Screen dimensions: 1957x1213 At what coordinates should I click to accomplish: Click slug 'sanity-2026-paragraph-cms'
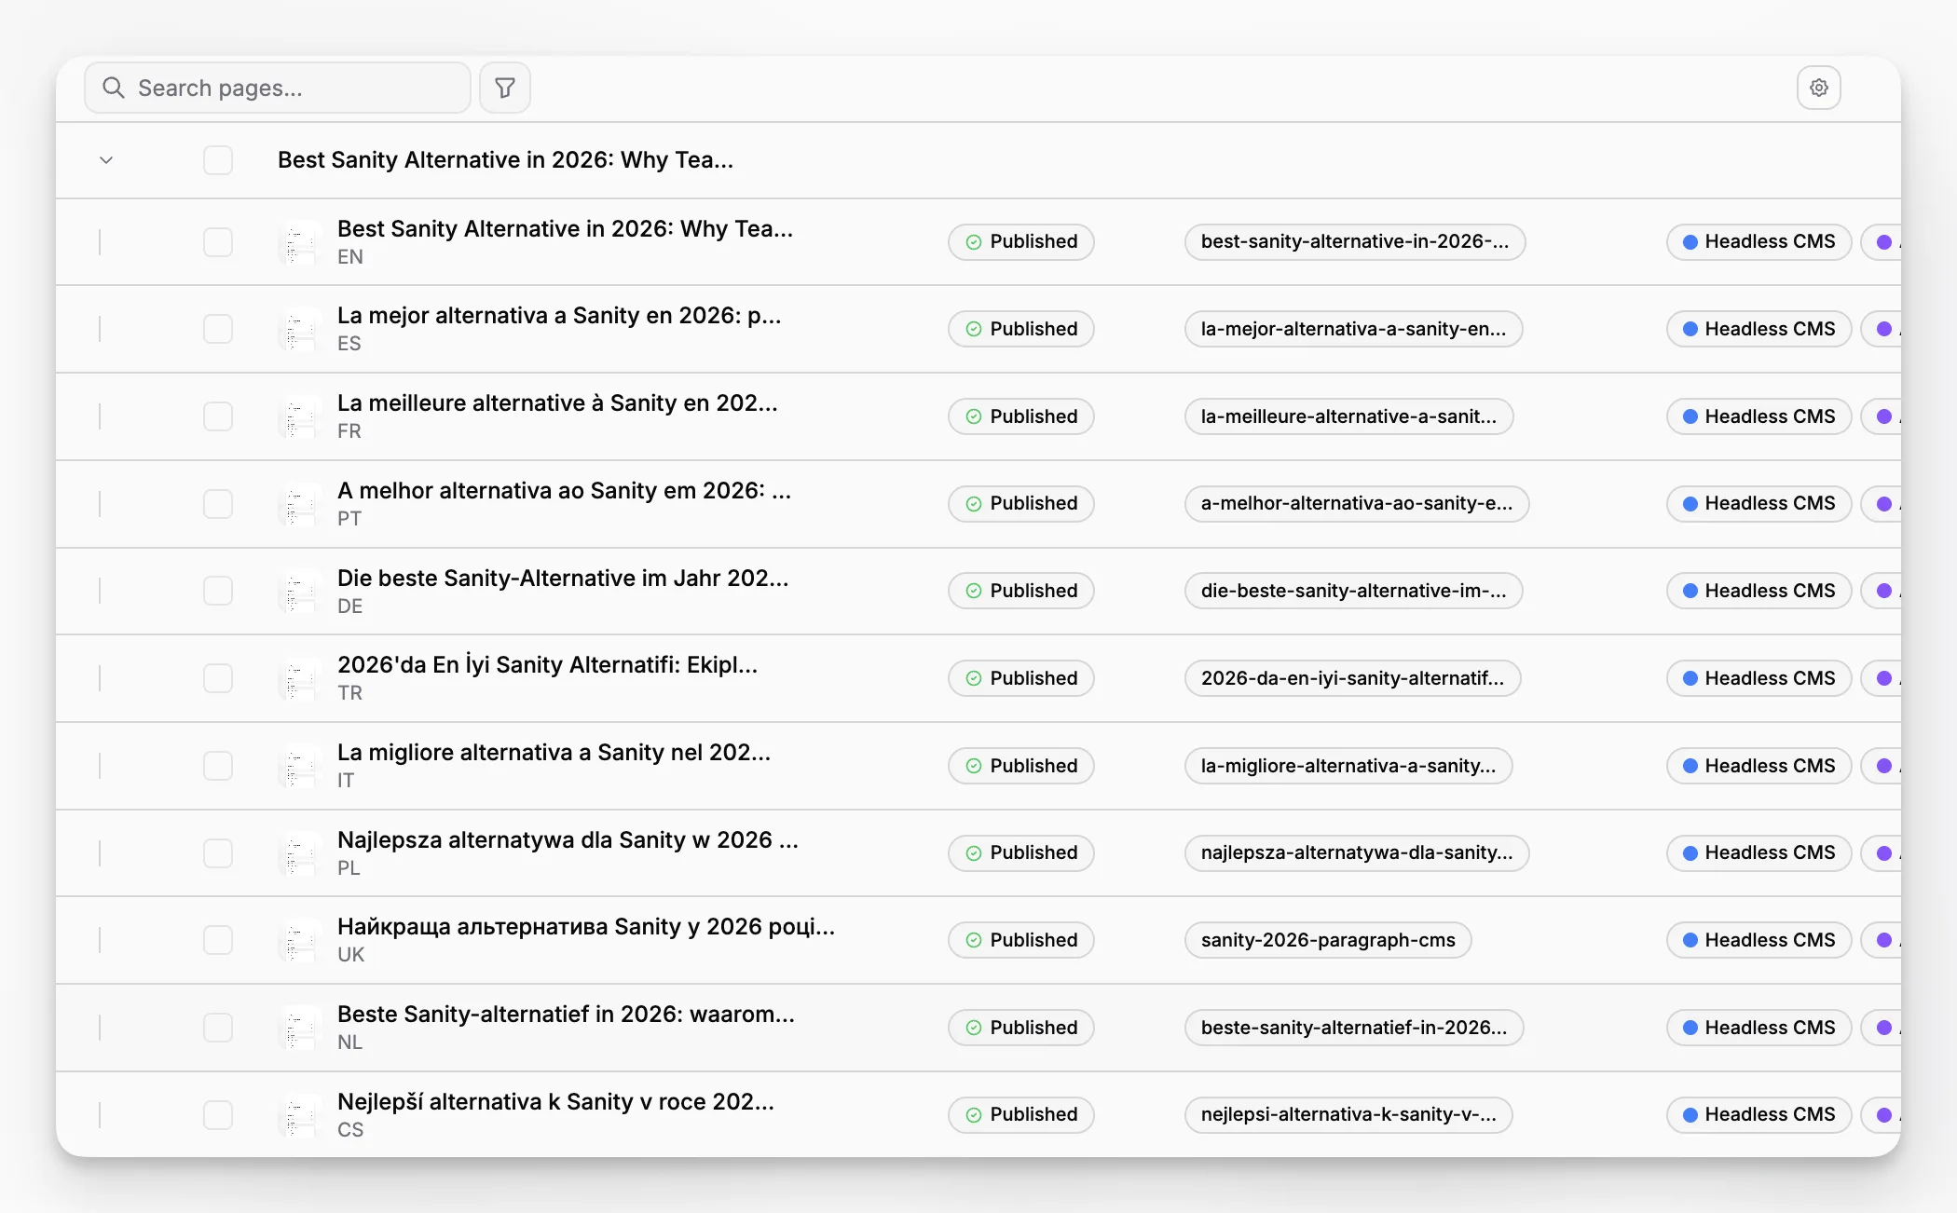pos(1328,940)
